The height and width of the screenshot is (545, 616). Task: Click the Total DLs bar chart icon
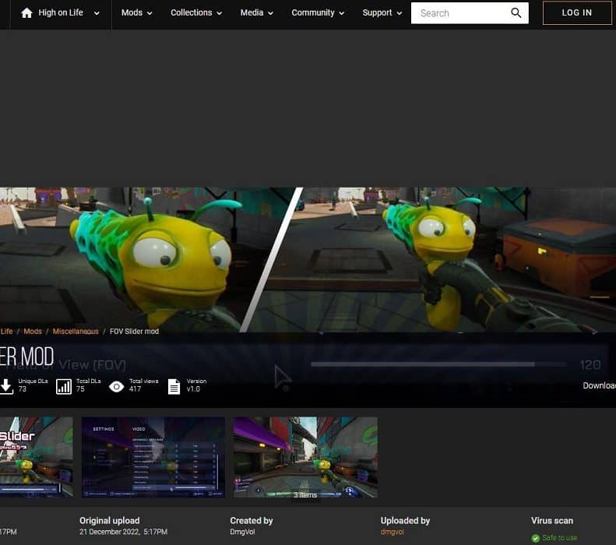tap(64, 386)
